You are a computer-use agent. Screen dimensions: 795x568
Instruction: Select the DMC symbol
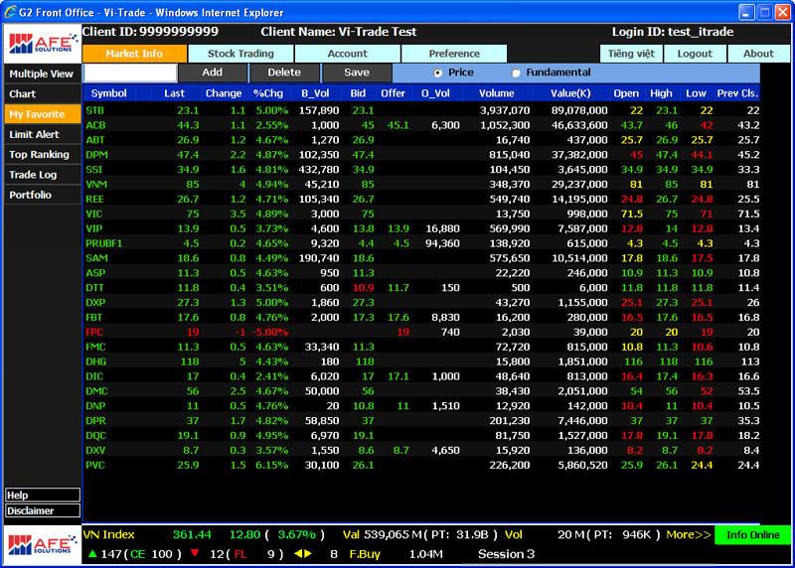pos(96,391)
